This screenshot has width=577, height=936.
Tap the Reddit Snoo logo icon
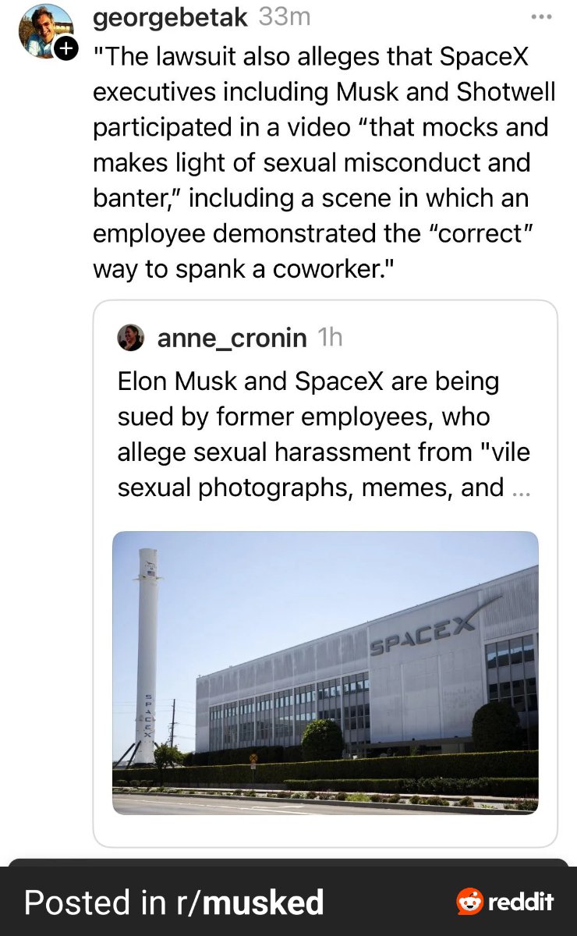point(469,902)
